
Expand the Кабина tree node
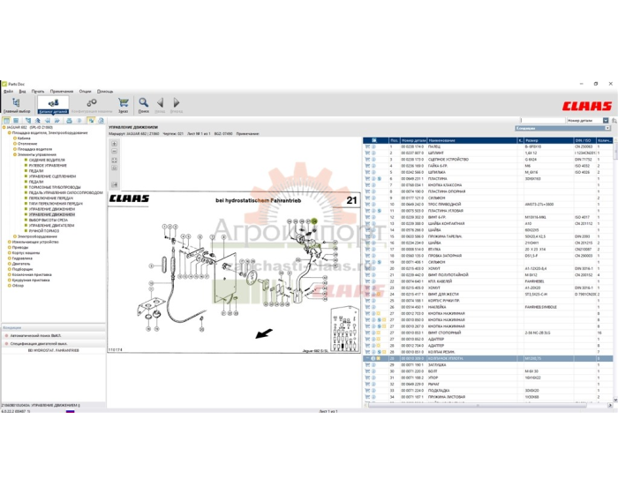click(15, 138)
